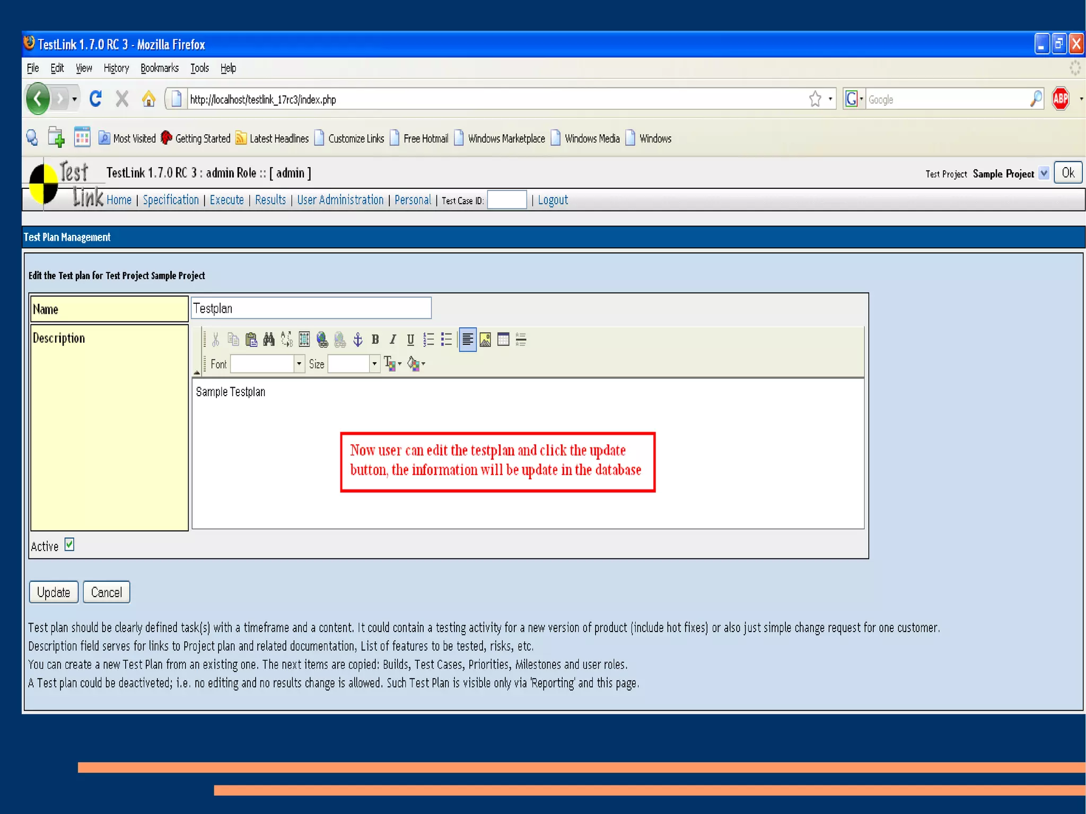Open the text color picker
This screenshot has width=1086, height=814.
point(392,364)
